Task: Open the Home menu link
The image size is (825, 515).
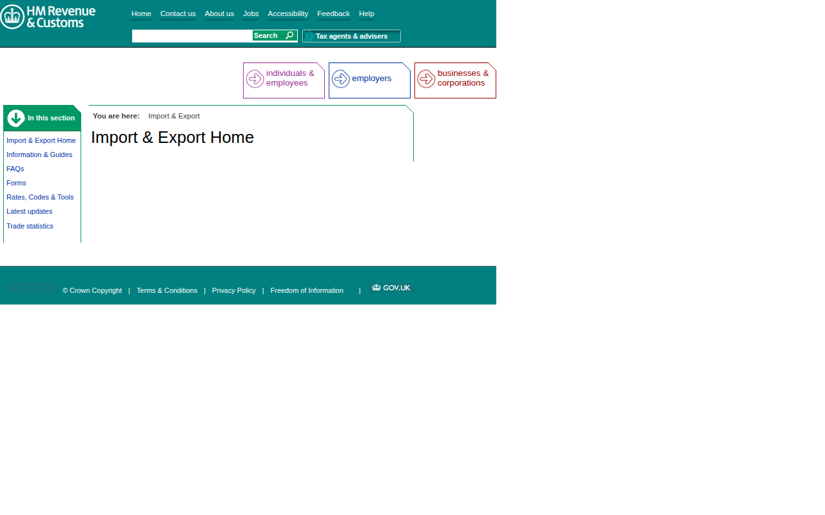Action: click(x=141, y=14)
